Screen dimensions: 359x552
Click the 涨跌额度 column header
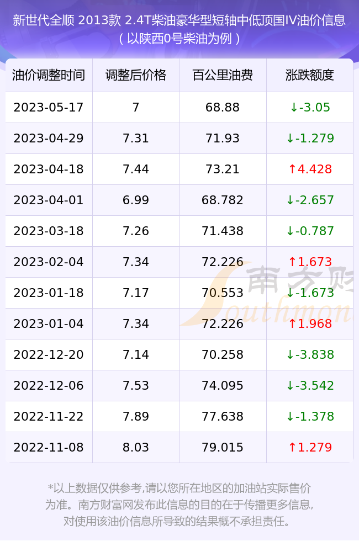pos(310,75)
